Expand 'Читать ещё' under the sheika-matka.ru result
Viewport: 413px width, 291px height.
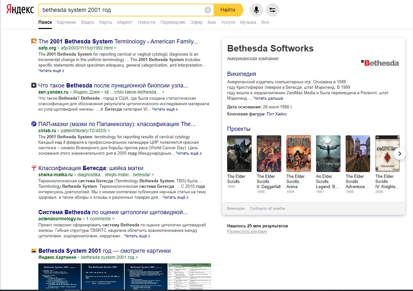176,197
